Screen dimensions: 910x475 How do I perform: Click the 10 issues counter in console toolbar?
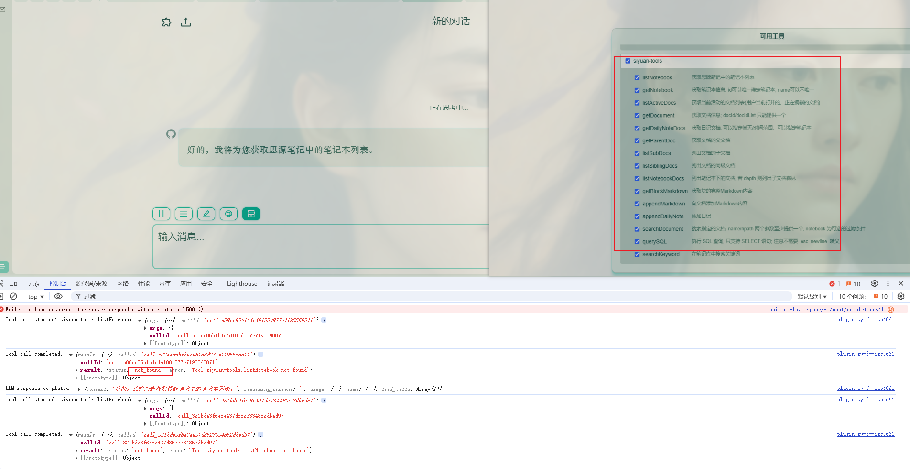point(863,297)
